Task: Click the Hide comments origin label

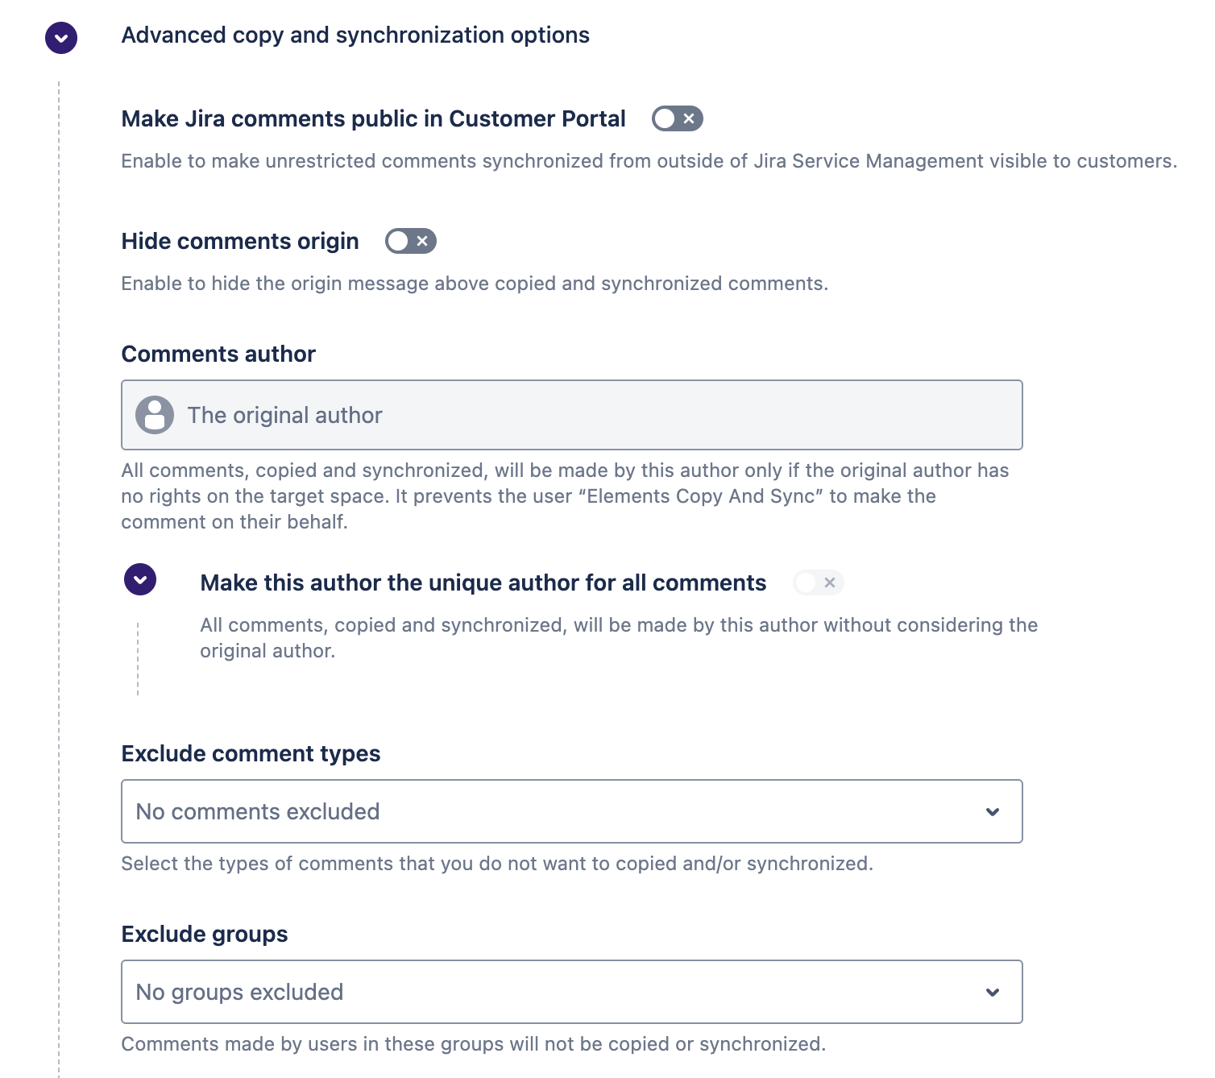Action: (240, 241)
